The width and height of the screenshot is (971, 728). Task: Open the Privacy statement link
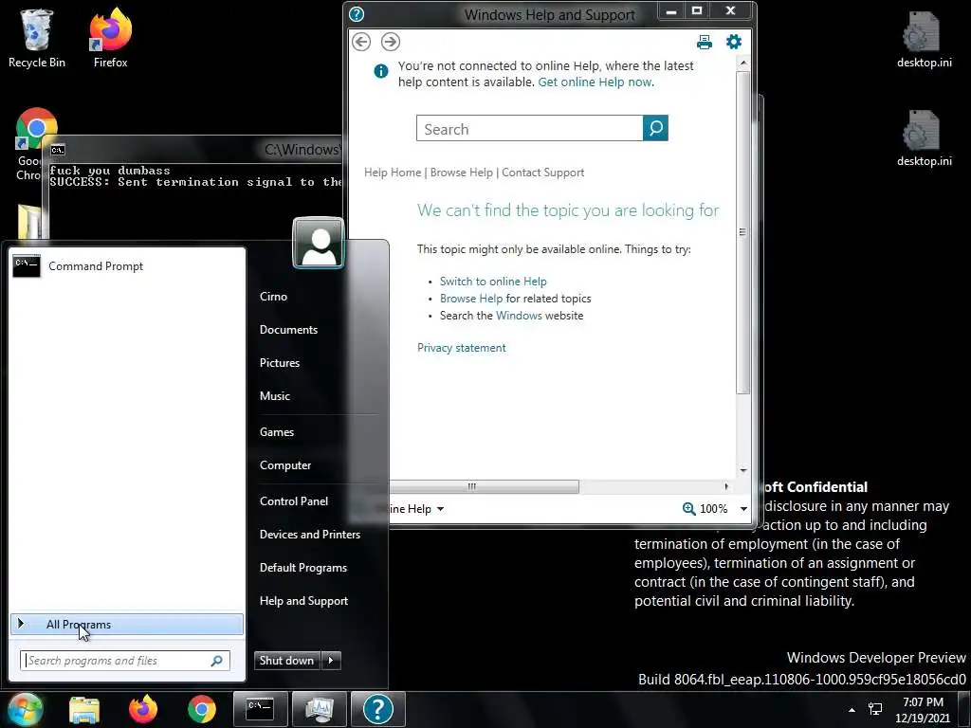462,348
